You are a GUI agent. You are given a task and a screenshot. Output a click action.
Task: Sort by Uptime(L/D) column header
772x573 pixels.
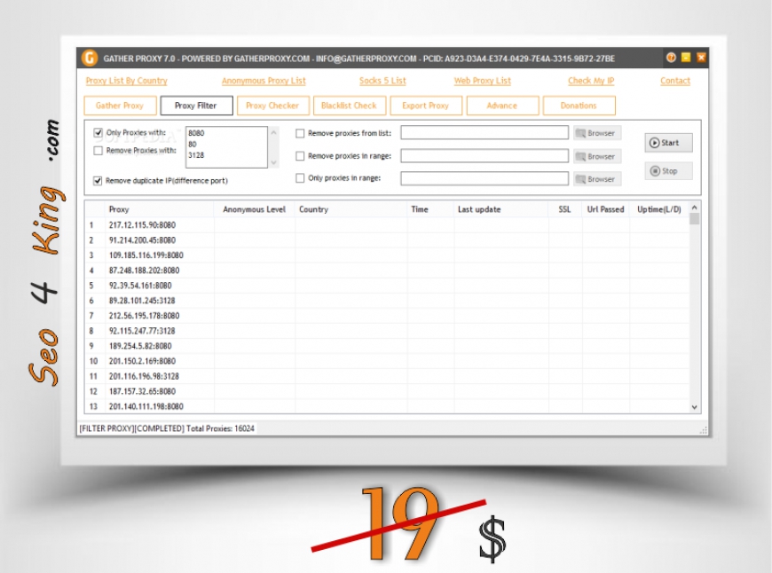(x=659, y=209)
